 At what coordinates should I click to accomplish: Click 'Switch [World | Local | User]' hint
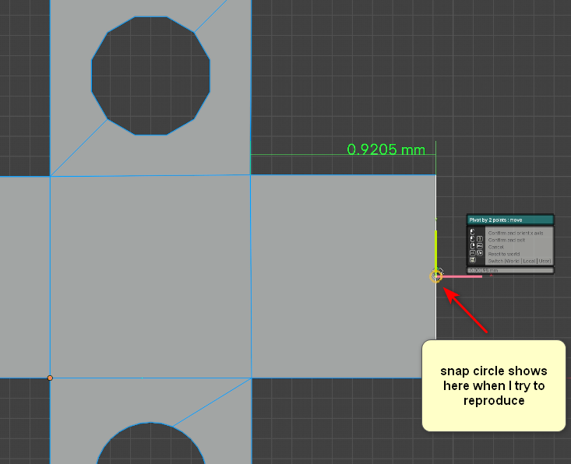pyautogui.click(x=520, y=262)
